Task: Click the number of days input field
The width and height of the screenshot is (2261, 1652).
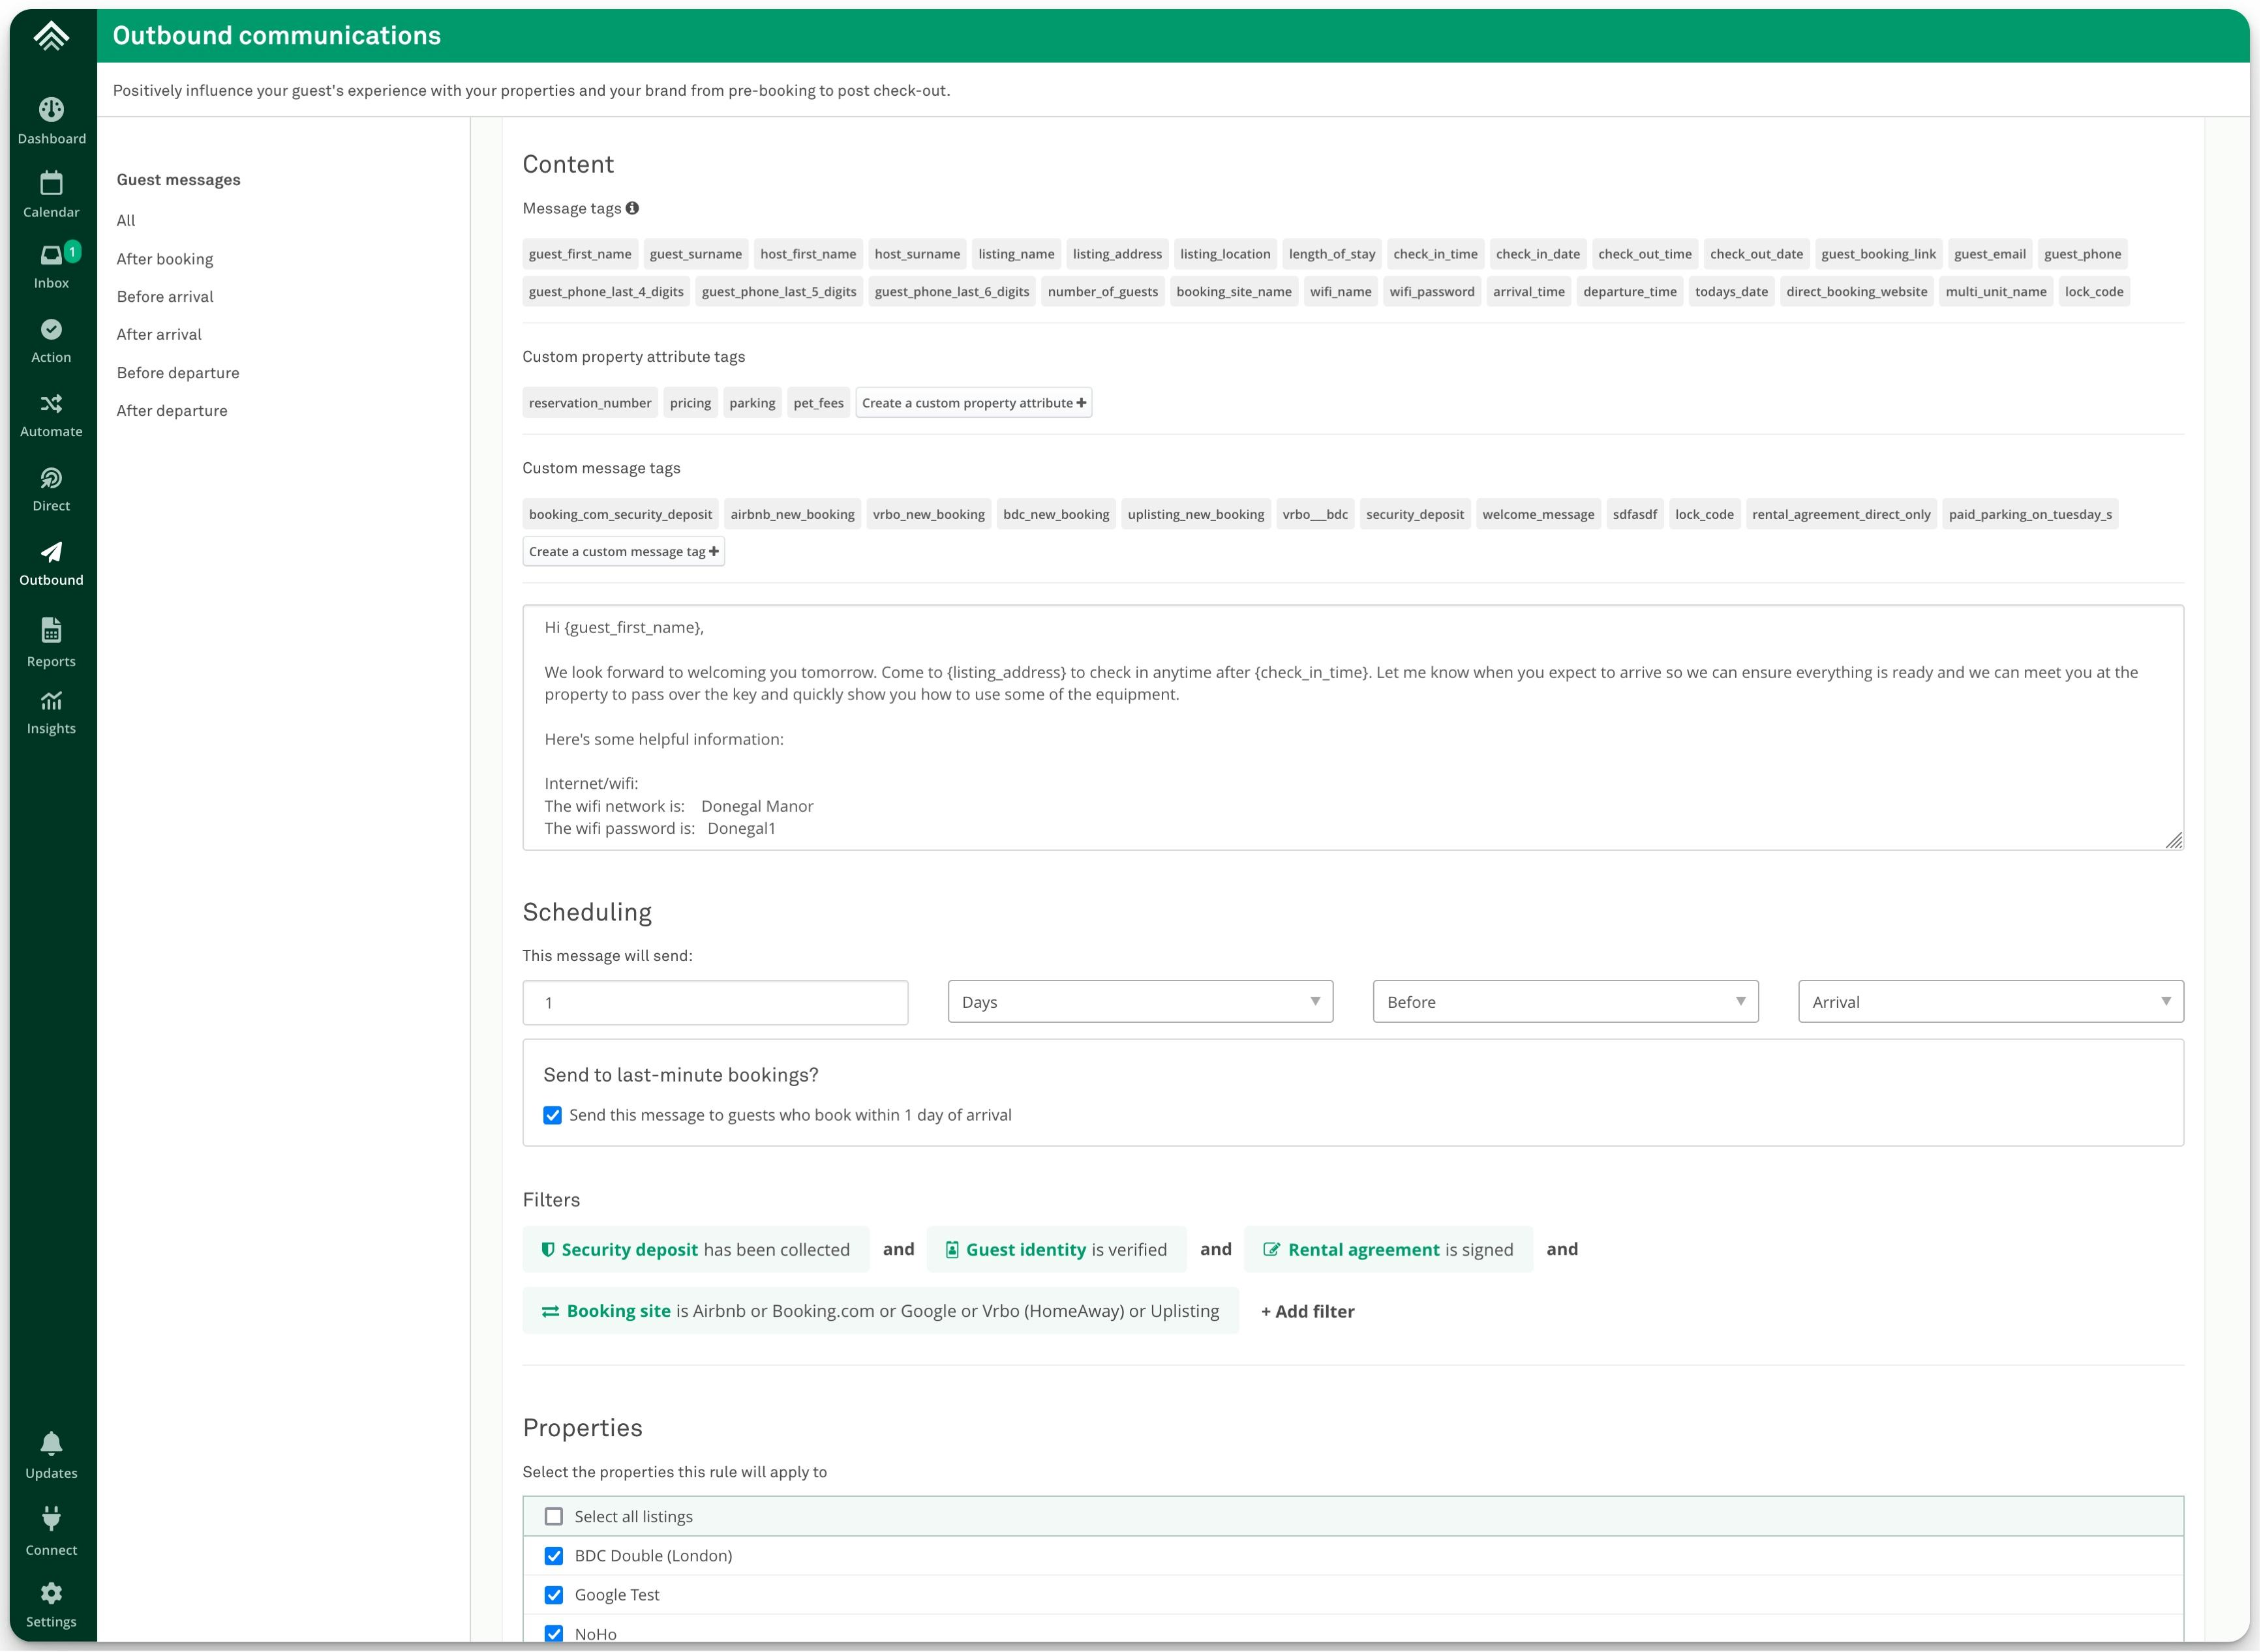Action: (714, 1003)
